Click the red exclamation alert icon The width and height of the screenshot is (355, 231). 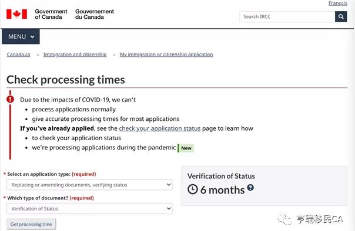(x=10, y=99)
